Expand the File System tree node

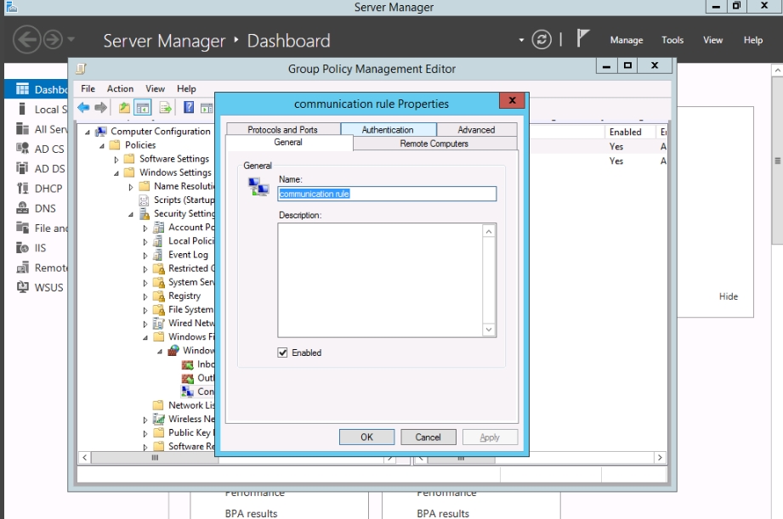coord(145,310)
